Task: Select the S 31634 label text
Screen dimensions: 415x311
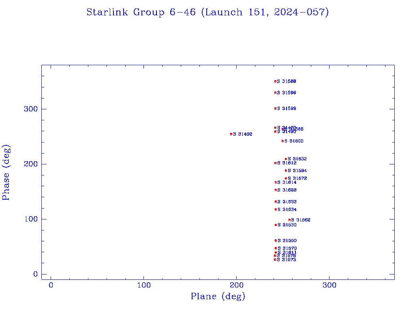Action: 288,210
